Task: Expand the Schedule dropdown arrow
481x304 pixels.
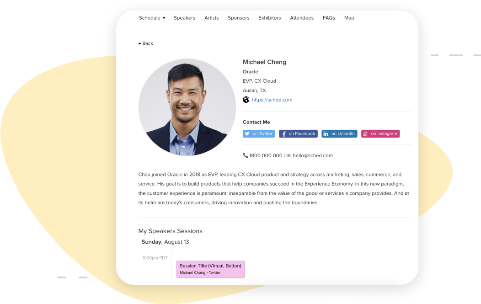Action: 164,18
